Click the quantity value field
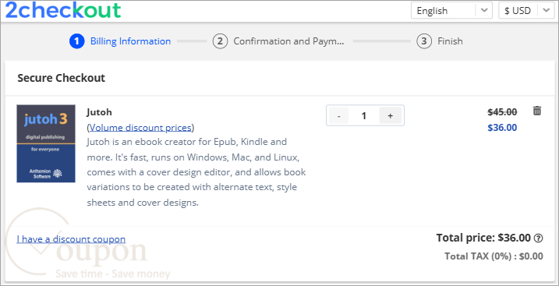 point(363,115)
